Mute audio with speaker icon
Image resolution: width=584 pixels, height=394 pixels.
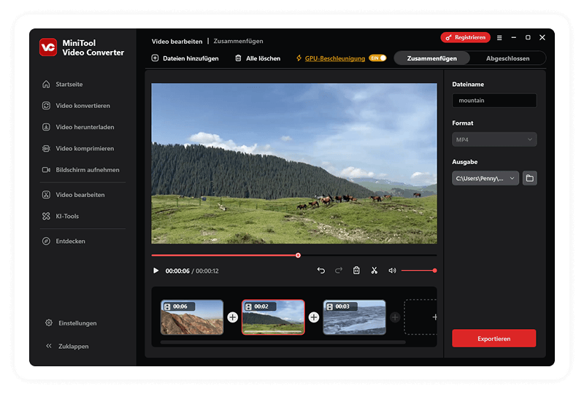(x=392, y=271)
